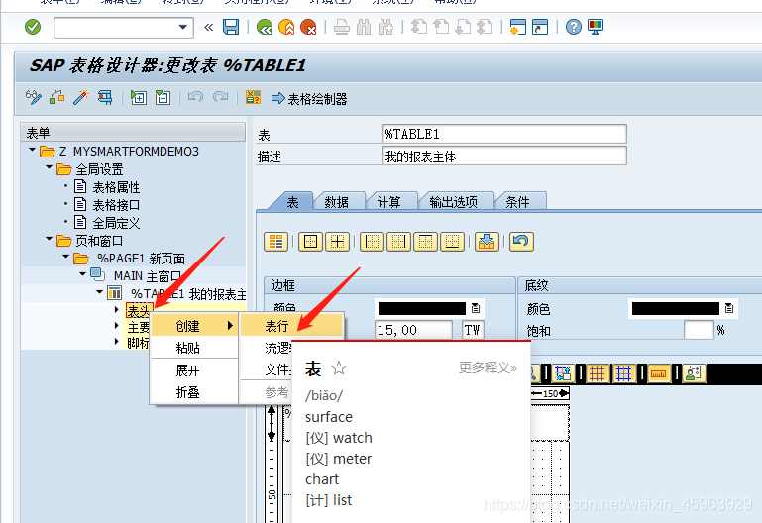Click the orange Exit icon
This screenshot has height=523, width=762.
(286, 27)
